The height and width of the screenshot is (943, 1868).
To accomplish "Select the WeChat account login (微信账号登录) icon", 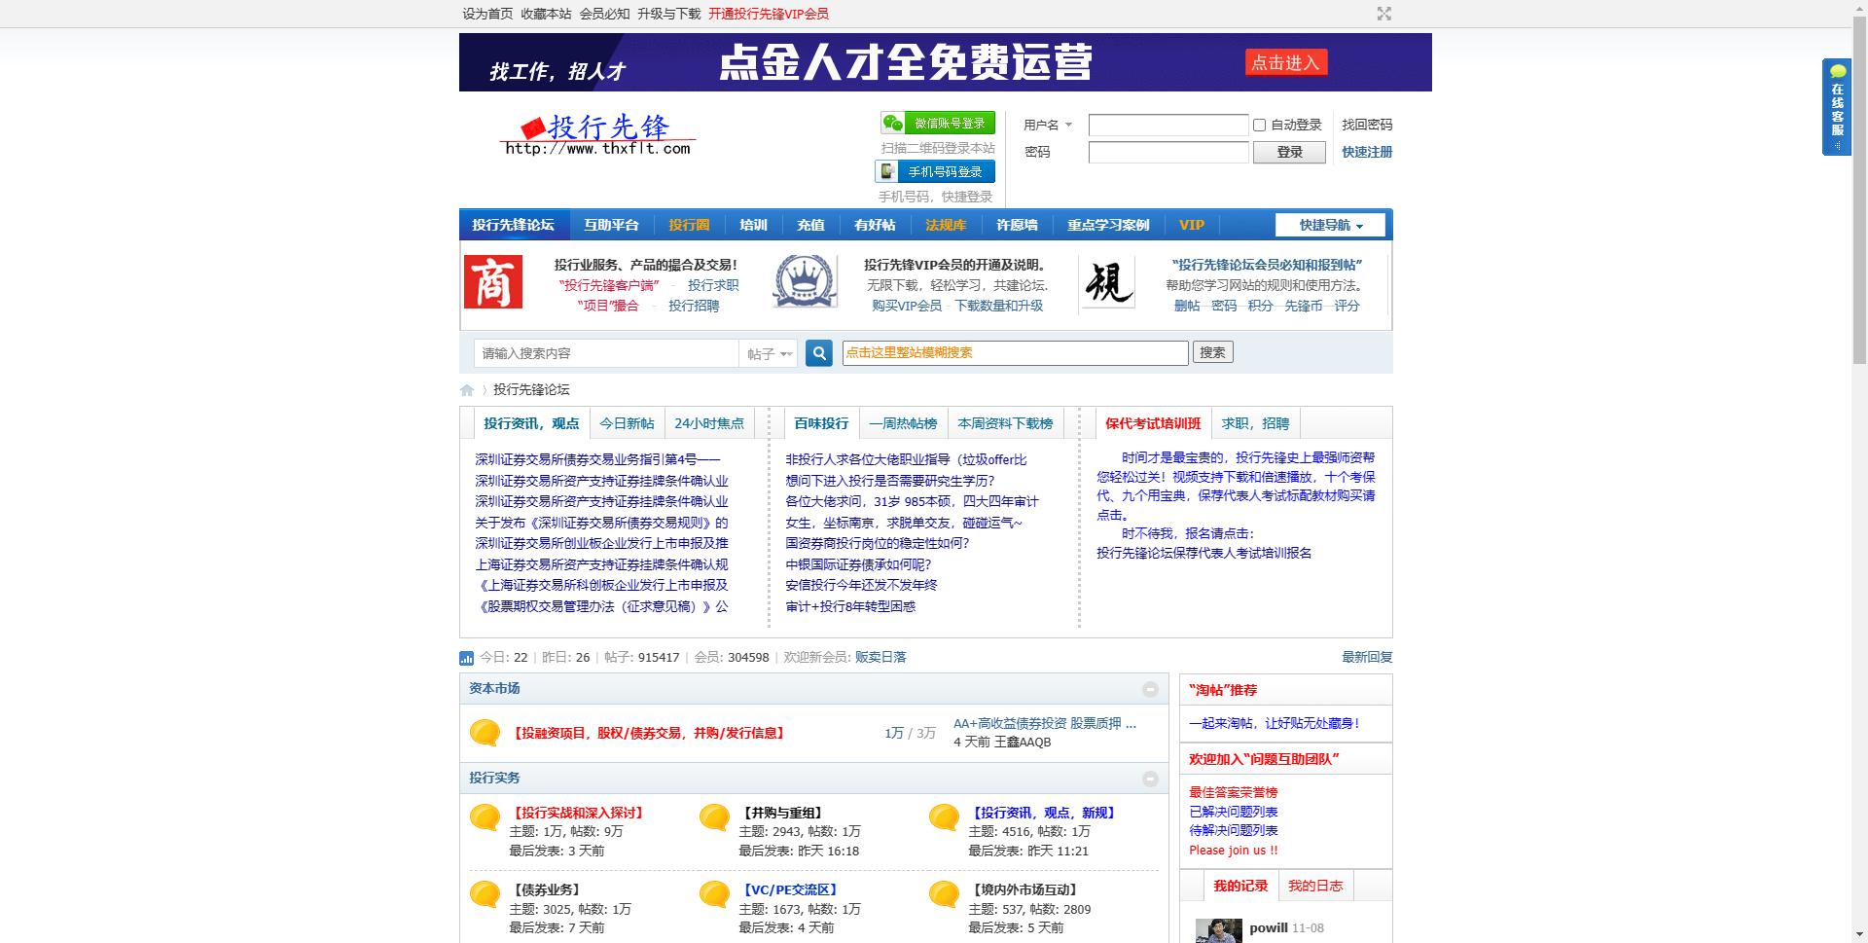I will [893, 123].
